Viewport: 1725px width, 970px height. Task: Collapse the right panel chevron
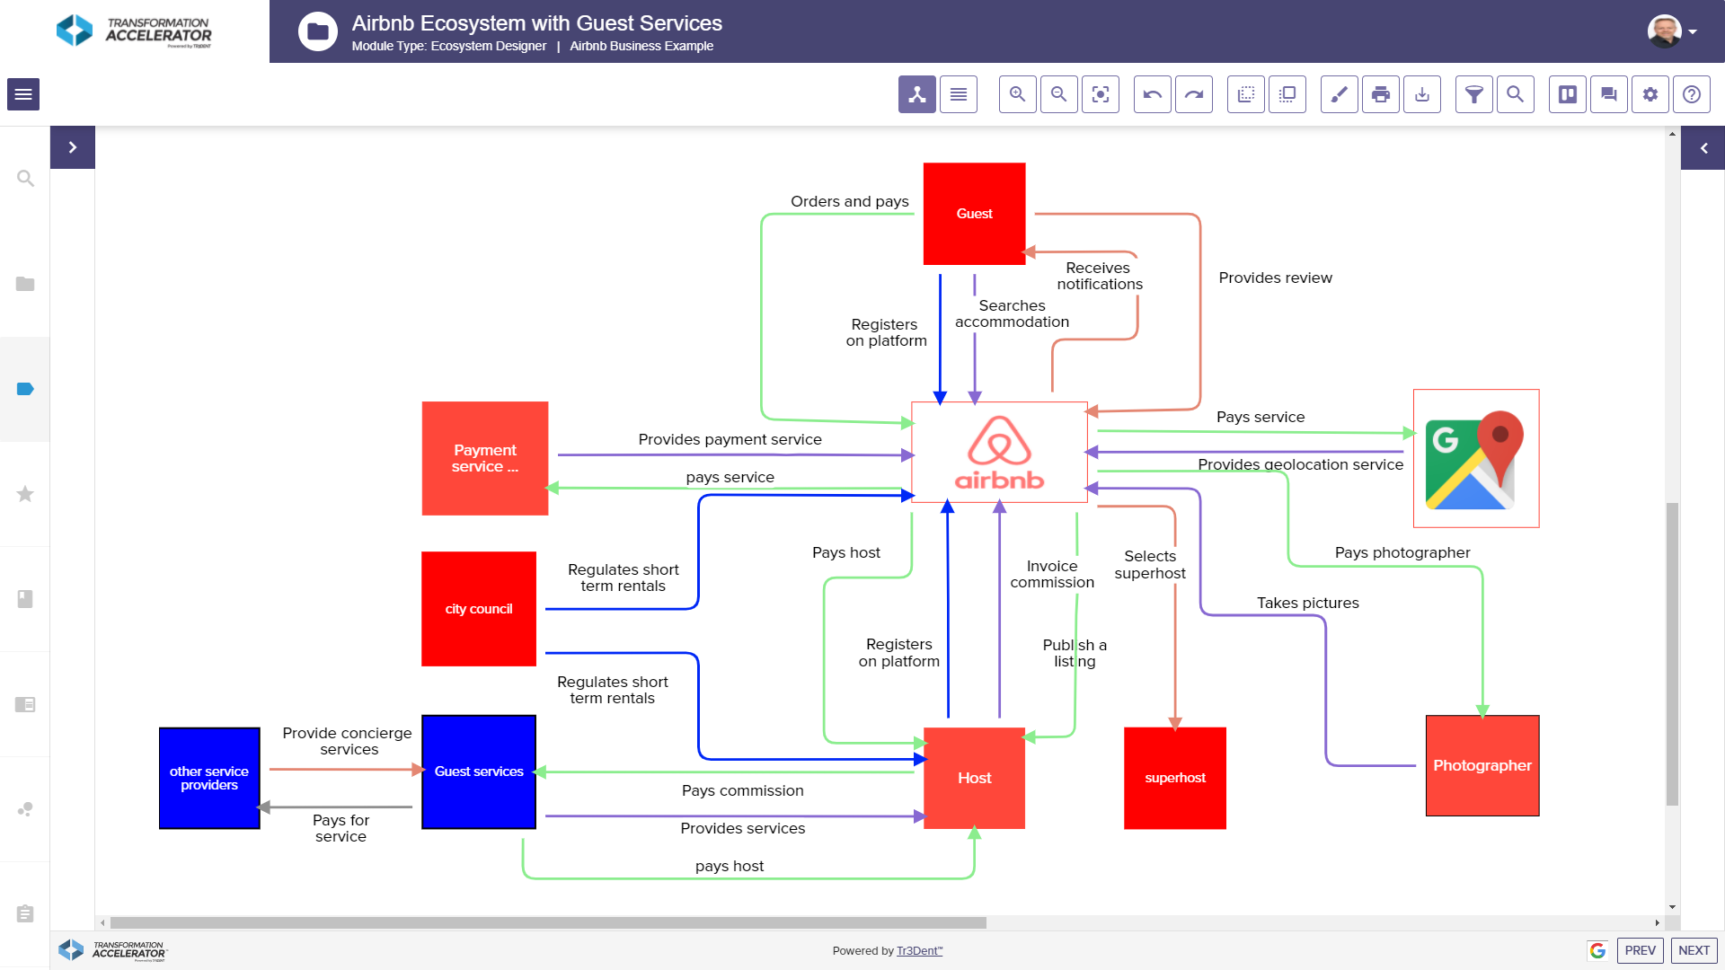(x=1703, y=148)
